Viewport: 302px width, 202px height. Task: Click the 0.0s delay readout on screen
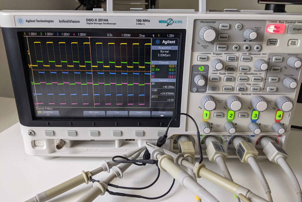110,35
